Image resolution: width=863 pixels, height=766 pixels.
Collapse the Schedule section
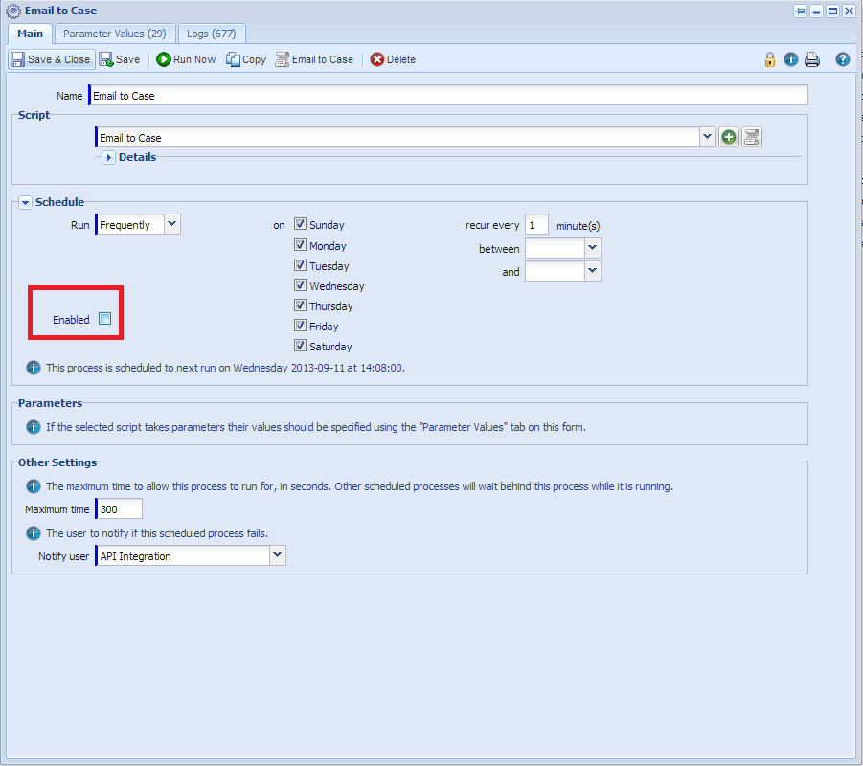(25, 202)
